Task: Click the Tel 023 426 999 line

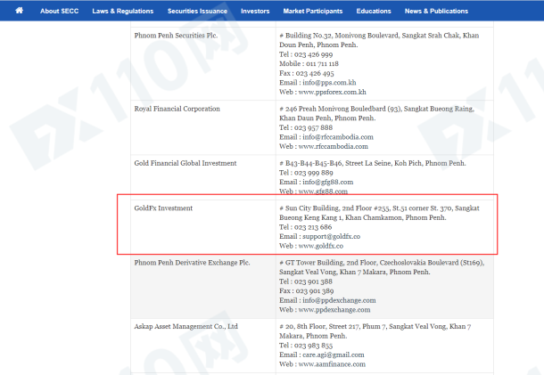Action: click(x=306, y=54)
